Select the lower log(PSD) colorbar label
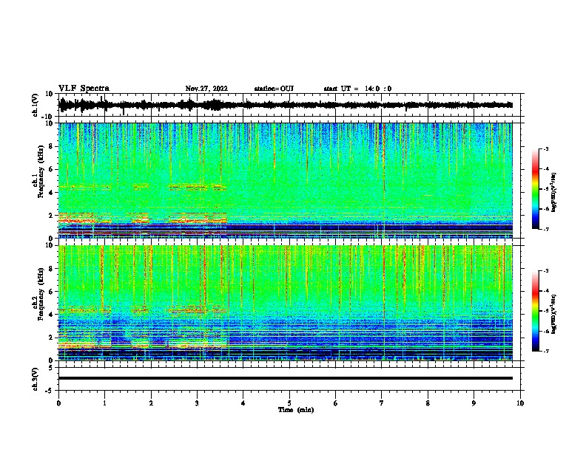586x452 pixels. pos(554,314)
